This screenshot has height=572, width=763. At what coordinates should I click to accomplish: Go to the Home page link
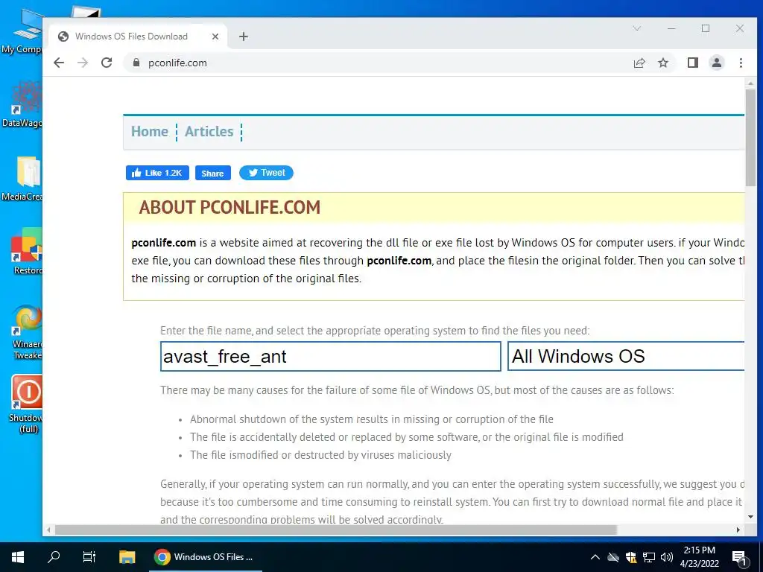149,131
